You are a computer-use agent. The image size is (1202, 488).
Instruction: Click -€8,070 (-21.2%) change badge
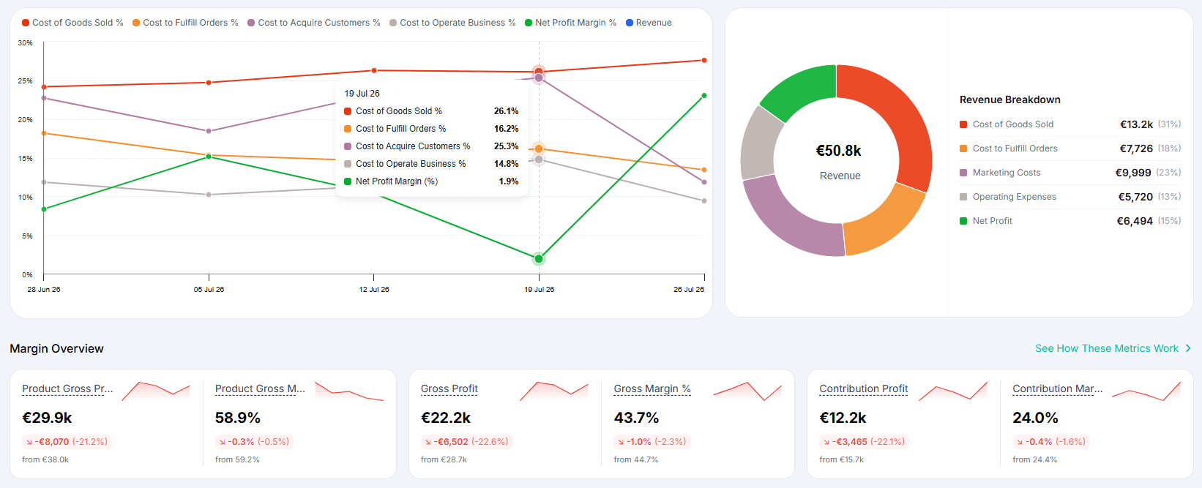[x=66, y=442]
